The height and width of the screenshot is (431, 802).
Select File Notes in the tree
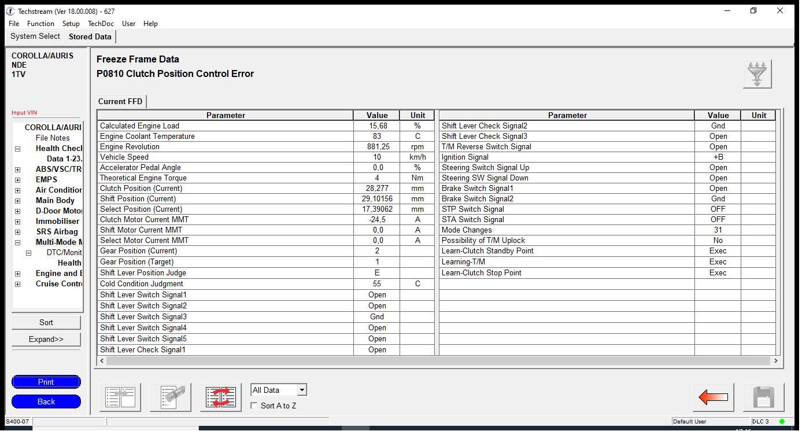pos(53,138)
